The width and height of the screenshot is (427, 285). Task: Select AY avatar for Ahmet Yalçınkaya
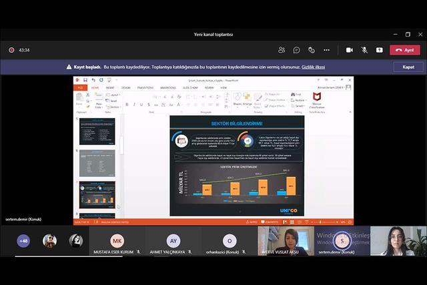(x=173, y=240)
